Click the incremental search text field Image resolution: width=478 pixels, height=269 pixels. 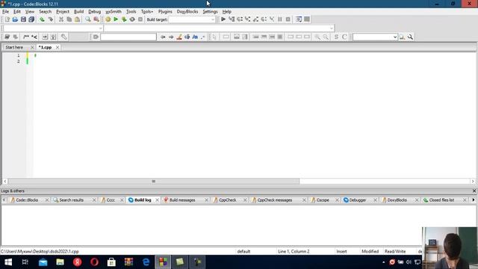pos(128,37)
